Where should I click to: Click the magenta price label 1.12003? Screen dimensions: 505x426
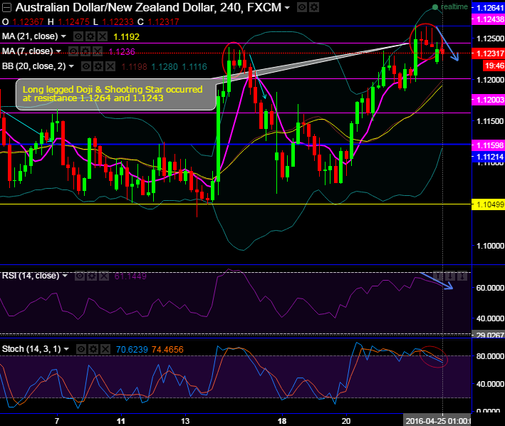click(488, 100)
